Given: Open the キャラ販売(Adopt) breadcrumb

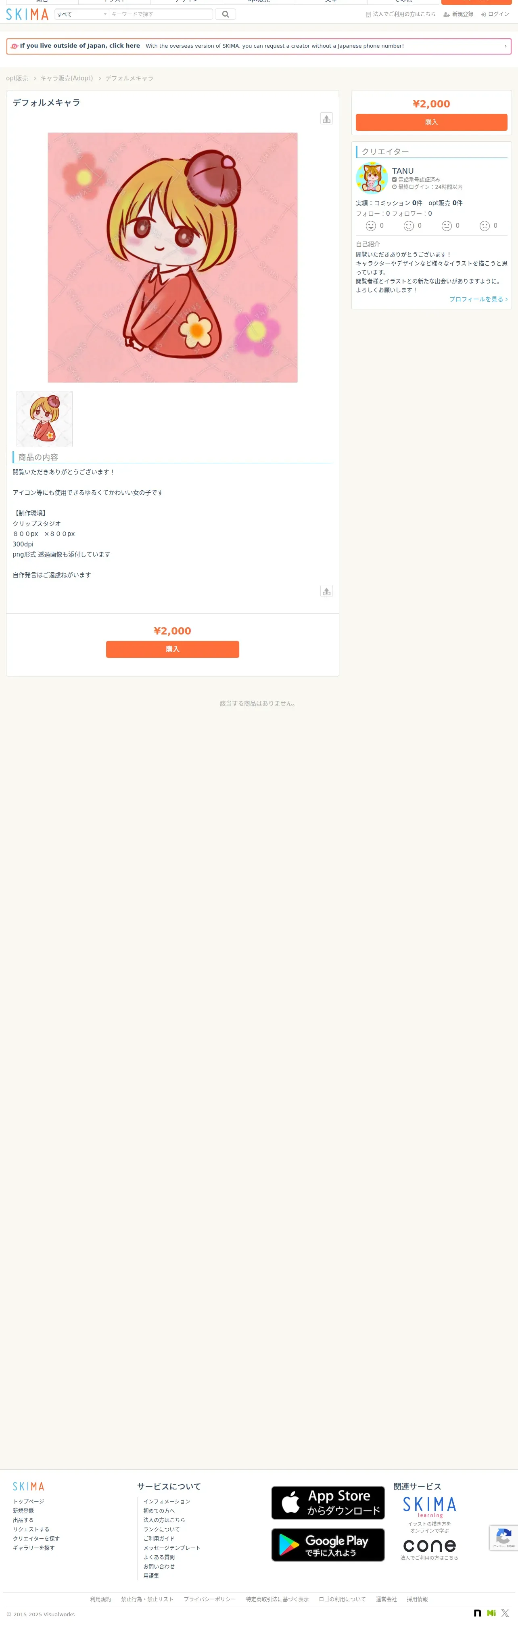Looking at the screenshot, I should tap(67, 79).
